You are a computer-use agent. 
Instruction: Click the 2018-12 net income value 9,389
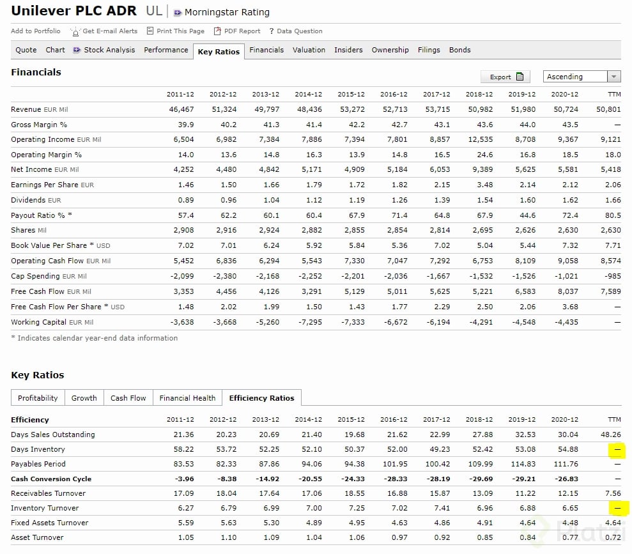point(482,169)
